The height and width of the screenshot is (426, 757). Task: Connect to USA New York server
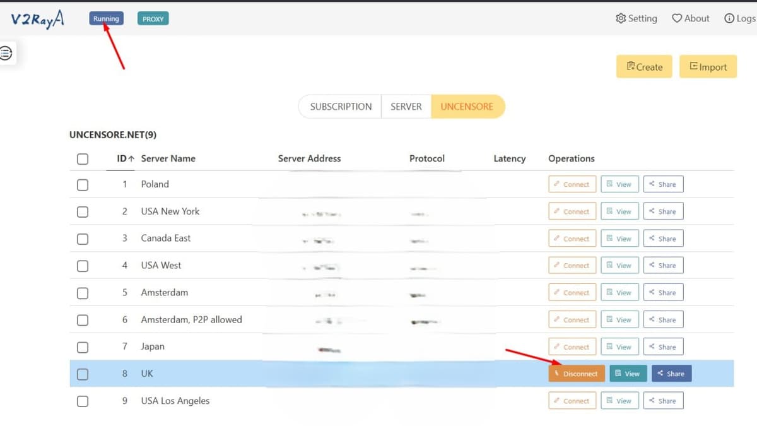click(x=572, y=211)
